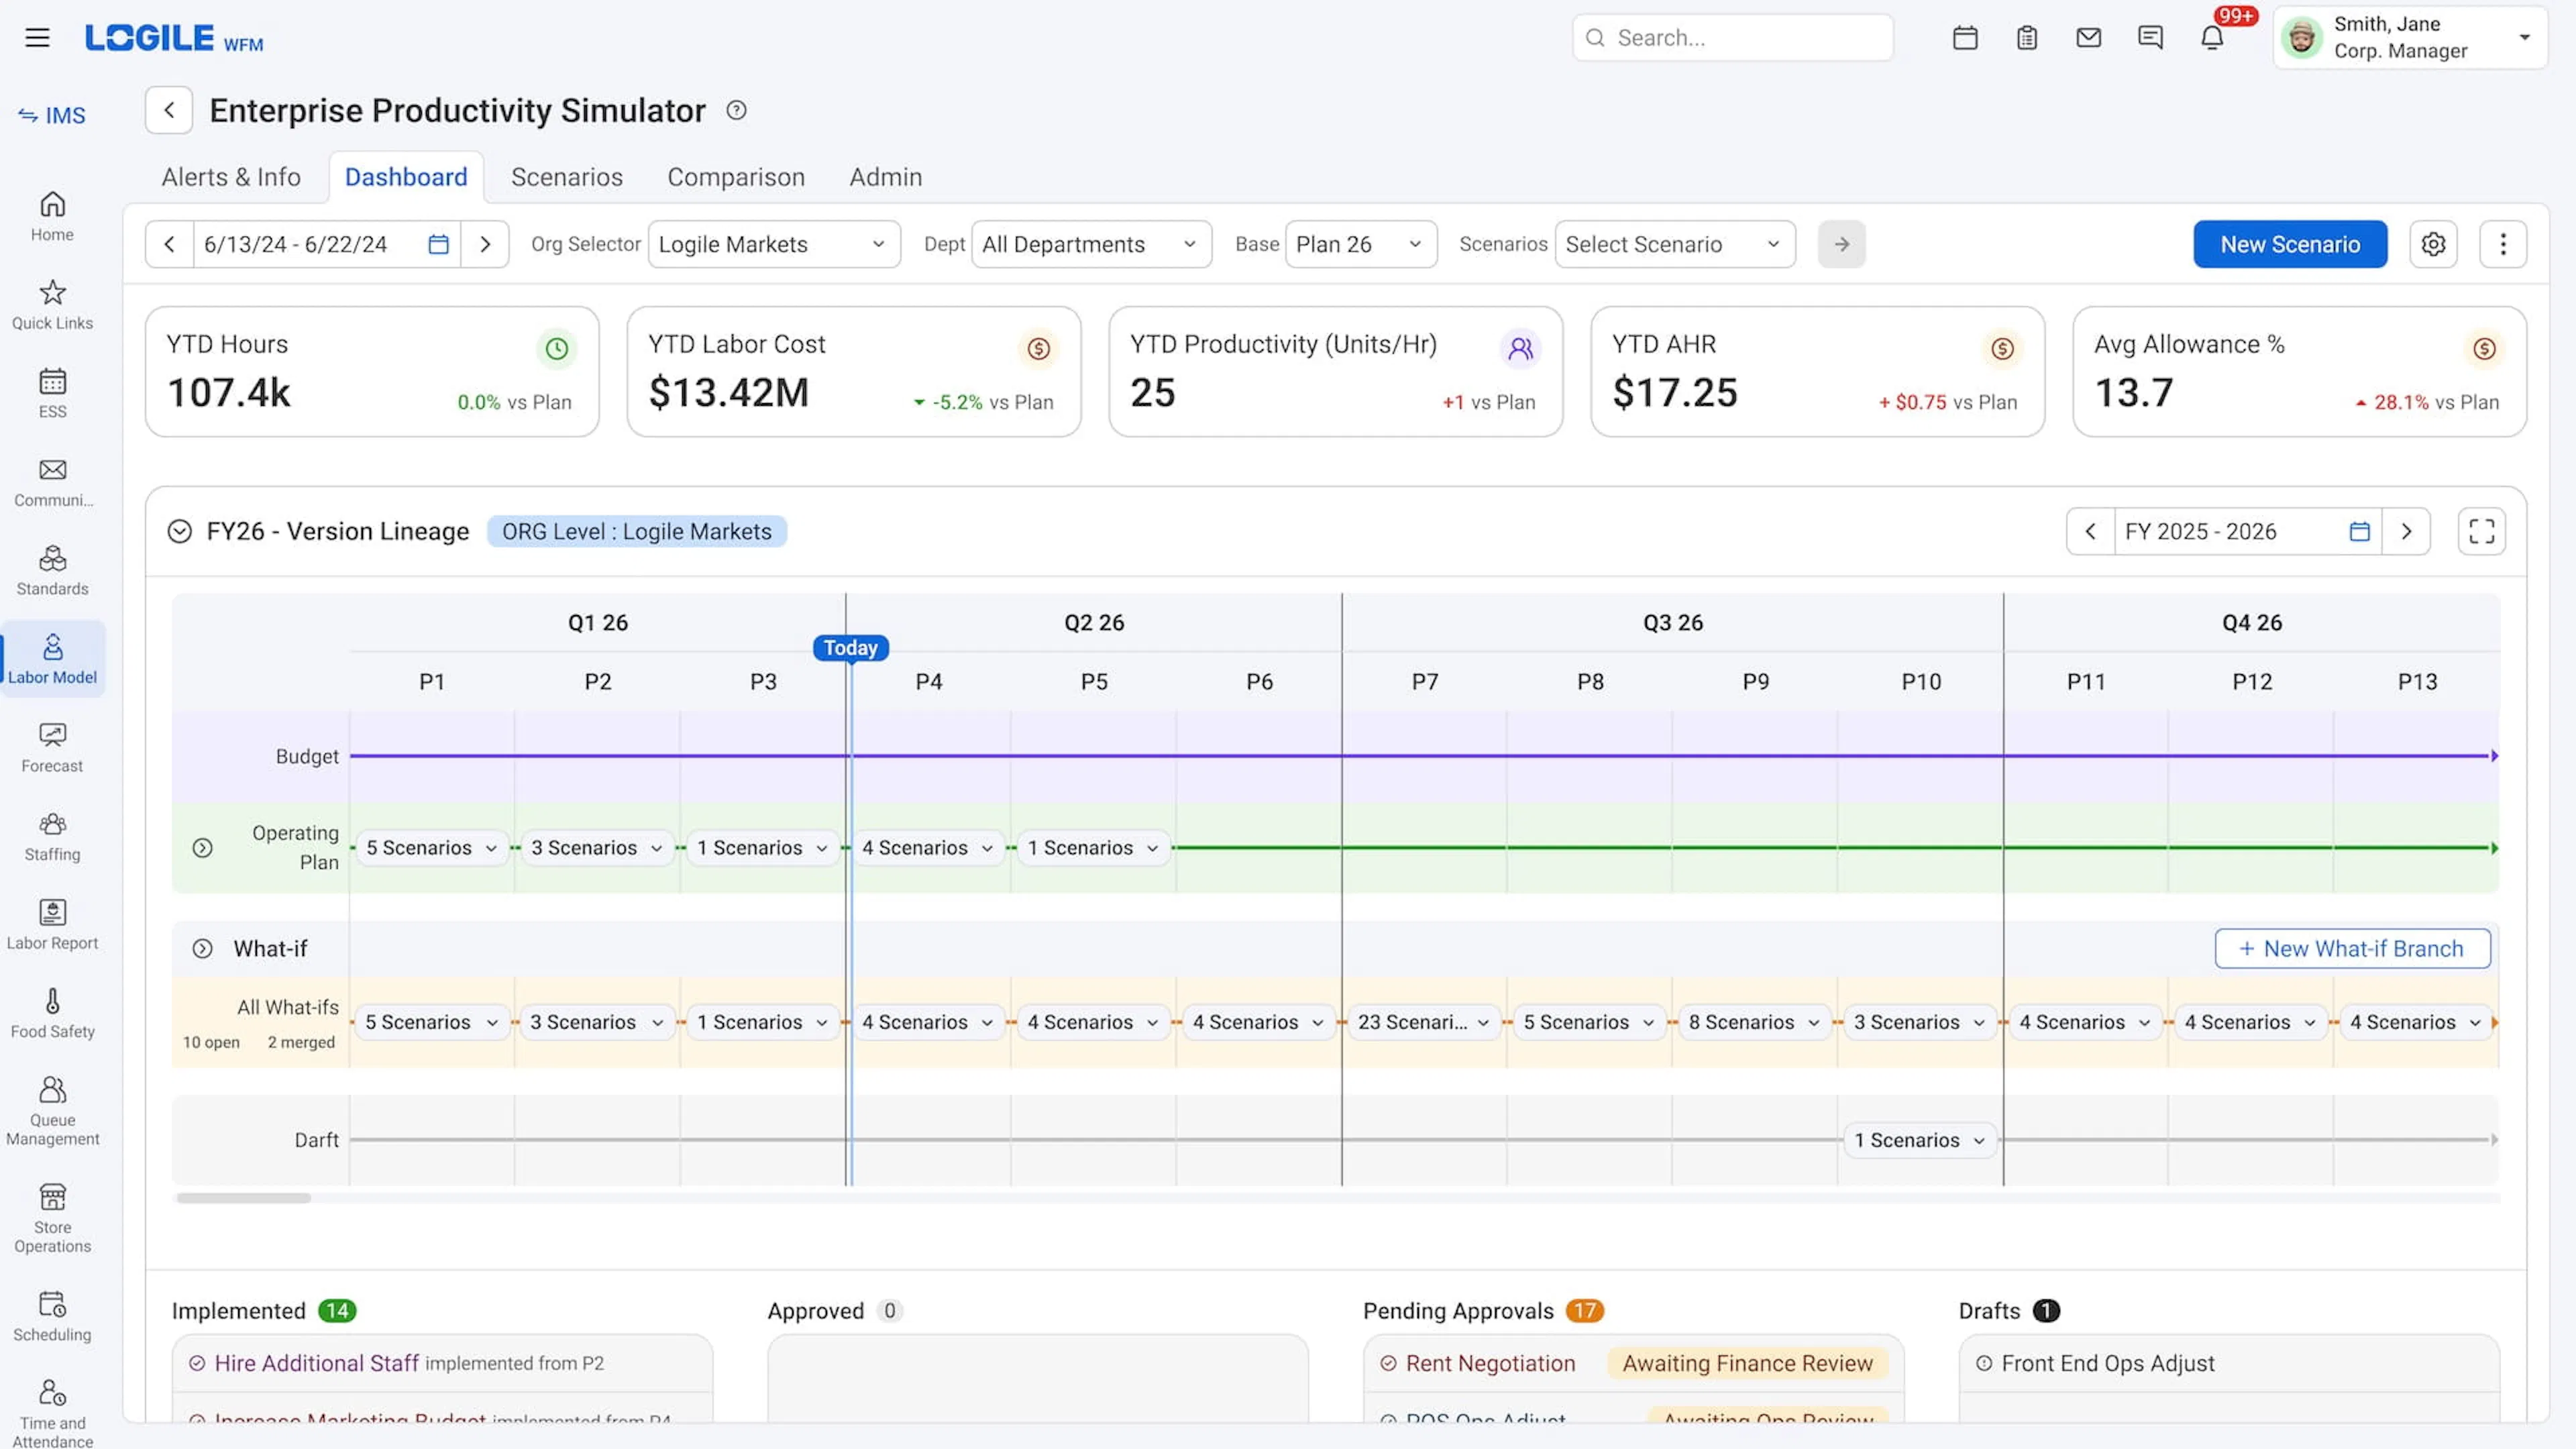The image size is (2576, 1449).
Task: Open the fullscreen expand icon for Version Lineage
Action: point(2481,531)
